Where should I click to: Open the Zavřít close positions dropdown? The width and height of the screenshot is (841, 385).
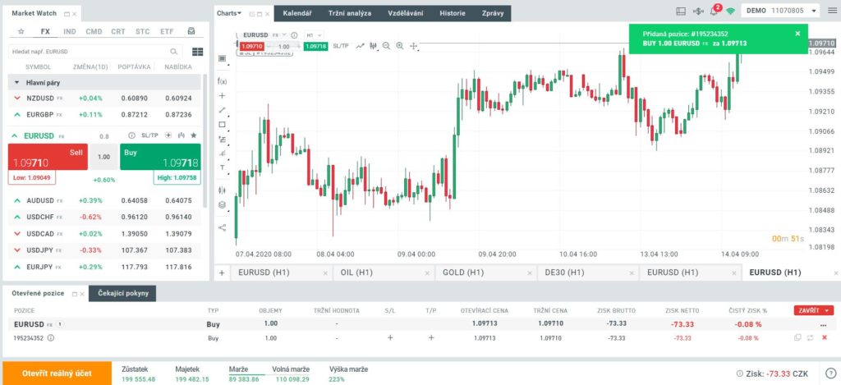814,310
